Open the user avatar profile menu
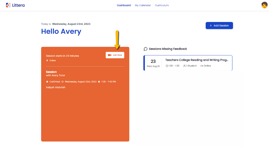Viewport: 269px width, 147px height. coord(264,5)
